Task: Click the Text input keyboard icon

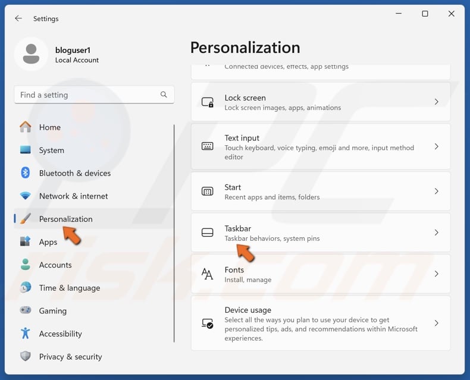Action: point(208,146)
